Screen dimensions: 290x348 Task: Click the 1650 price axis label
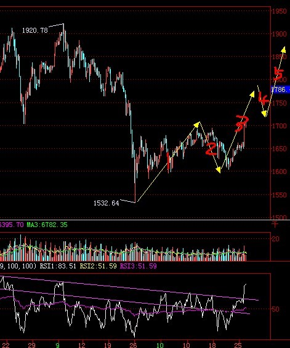[x=280, y=149]
